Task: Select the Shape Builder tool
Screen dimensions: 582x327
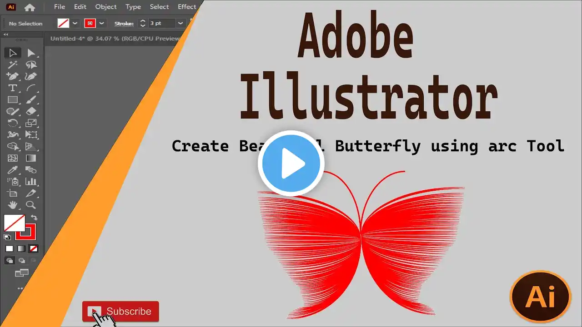Action: 13,147
